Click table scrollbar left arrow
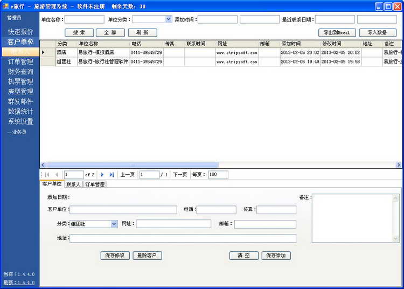 (x=43, y=165)
